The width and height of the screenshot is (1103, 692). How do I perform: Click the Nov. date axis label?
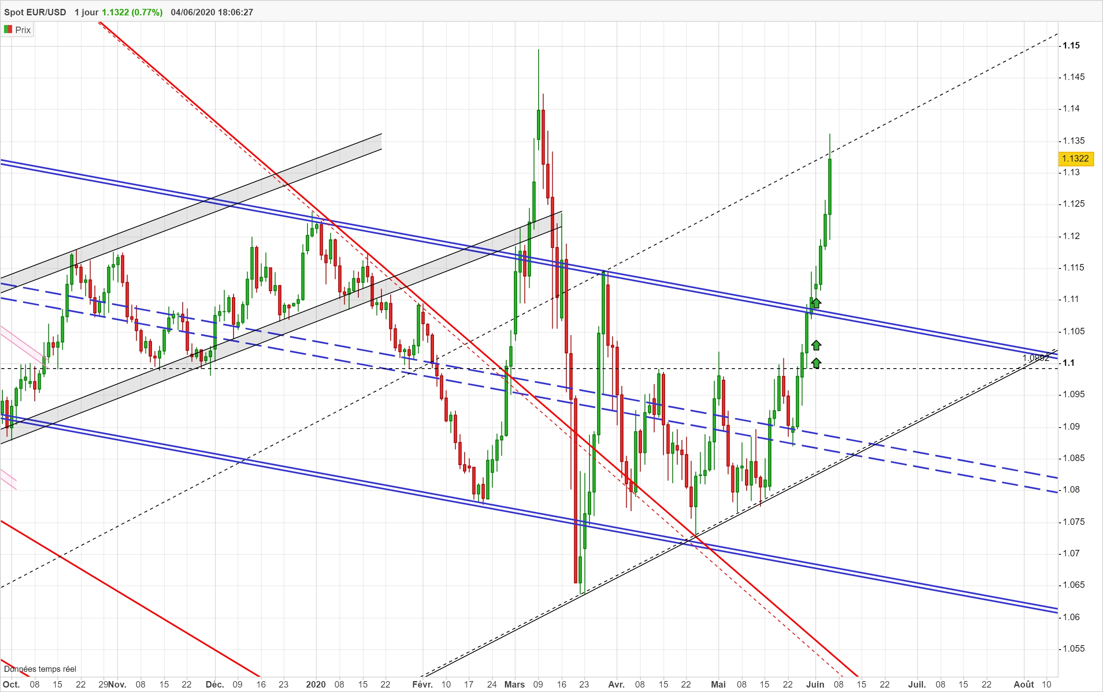[x=117, y=684]
